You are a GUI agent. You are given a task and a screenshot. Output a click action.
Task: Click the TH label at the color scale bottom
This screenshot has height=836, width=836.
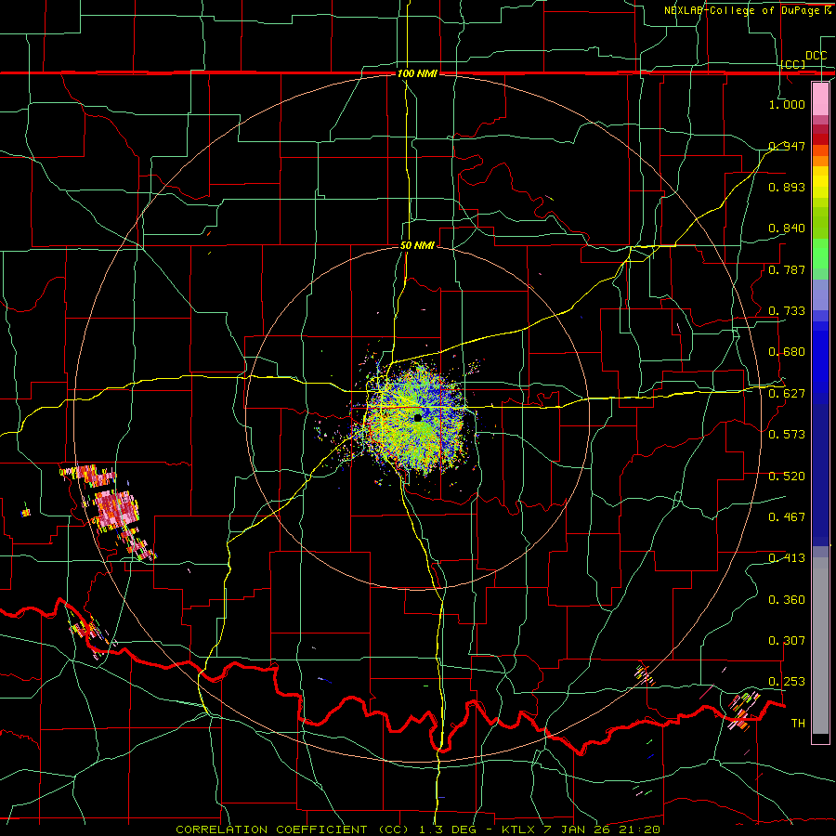pos(798,724)
